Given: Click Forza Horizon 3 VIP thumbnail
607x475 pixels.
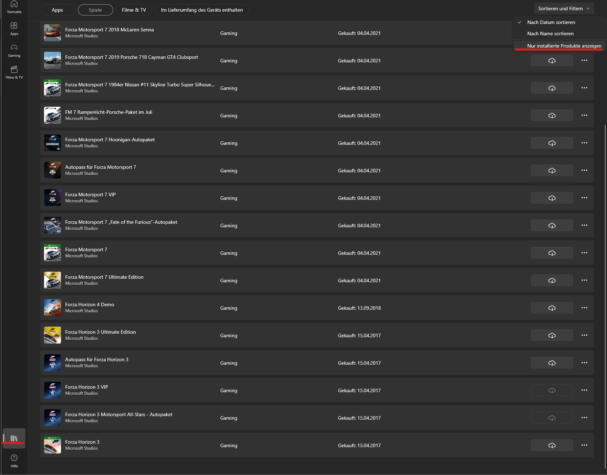Looking at the screenshot, I should tap(53, 390).
